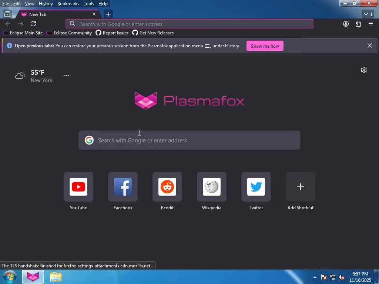Viewport: 379px width, 284px height.
Task: Open network status tray icon
Action: (333, 277)
